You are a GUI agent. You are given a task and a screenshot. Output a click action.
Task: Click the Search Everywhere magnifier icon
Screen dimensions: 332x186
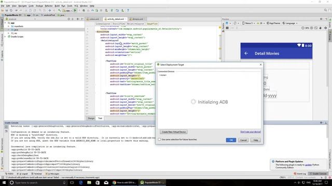pyautogui.click(x=325, y=10)
